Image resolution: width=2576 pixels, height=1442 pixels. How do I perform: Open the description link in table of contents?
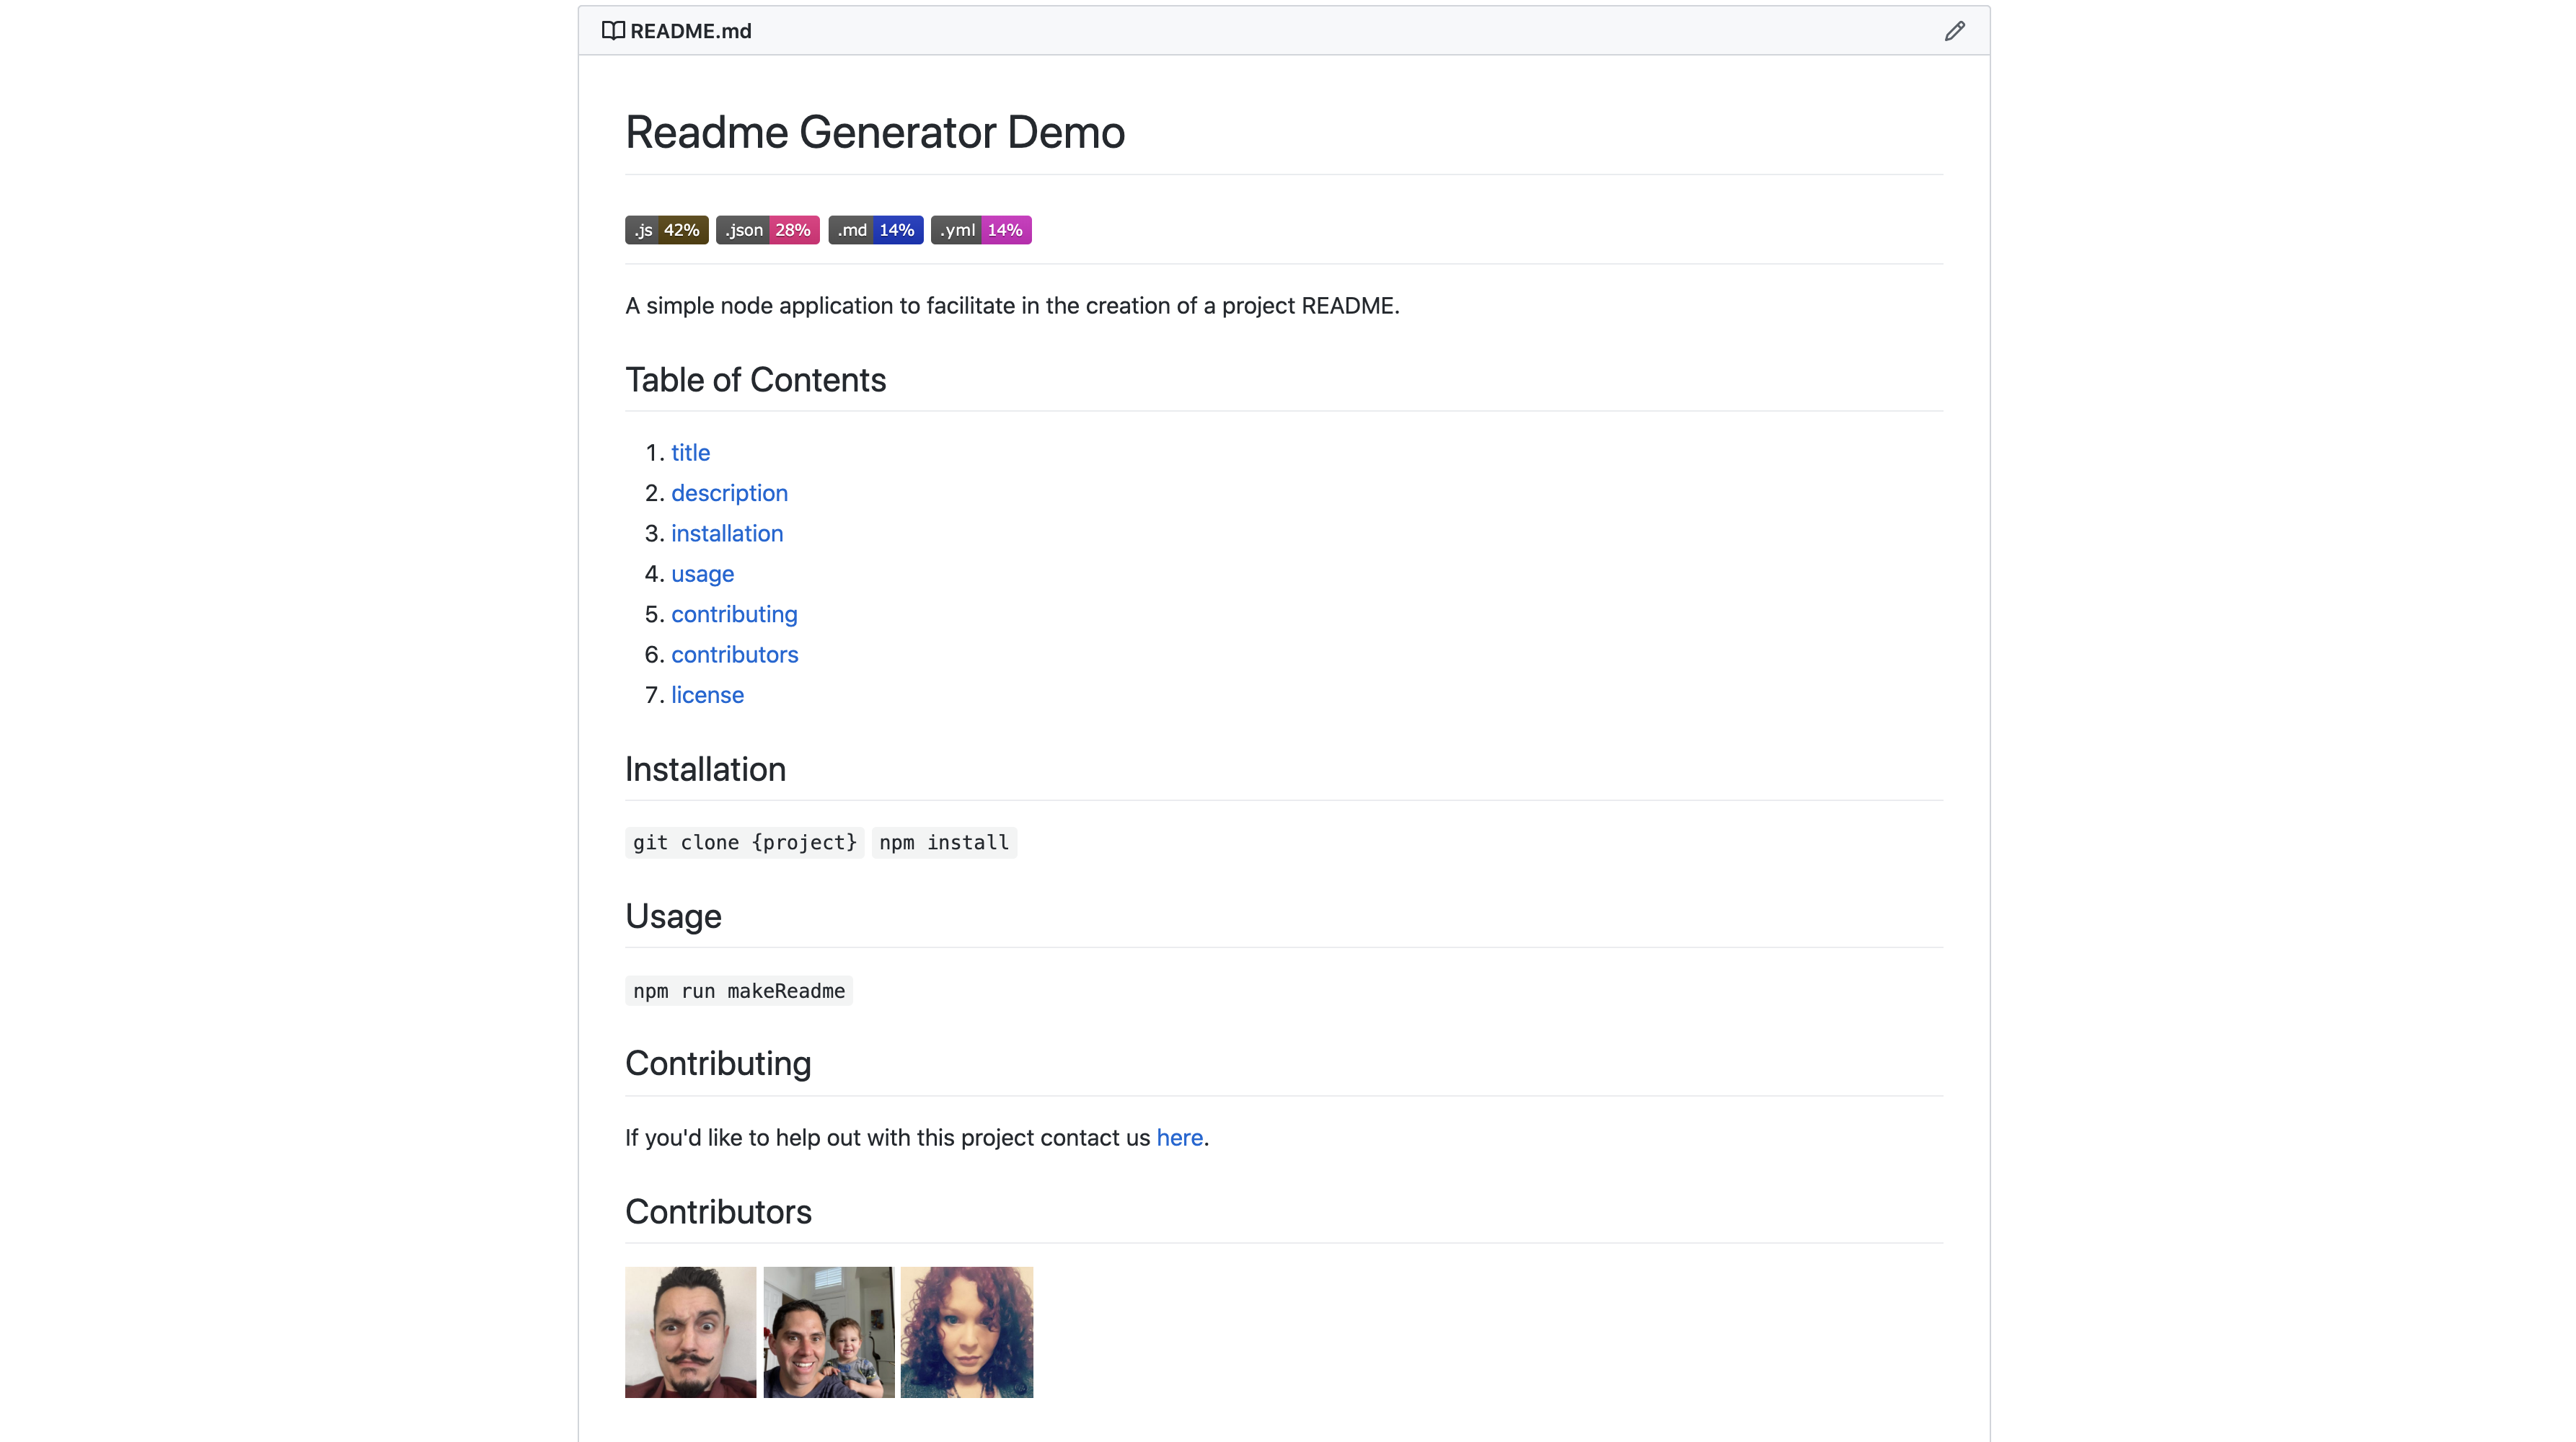coord(729,493)
